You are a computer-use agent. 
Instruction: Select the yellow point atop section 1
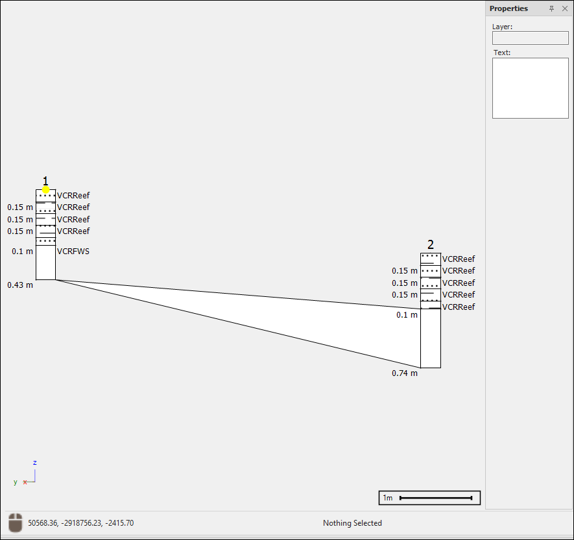45,189
